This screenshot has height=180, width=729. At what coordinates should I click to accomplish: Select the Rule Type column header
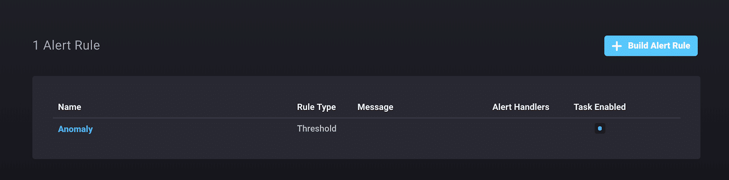(x=316, y=107)
